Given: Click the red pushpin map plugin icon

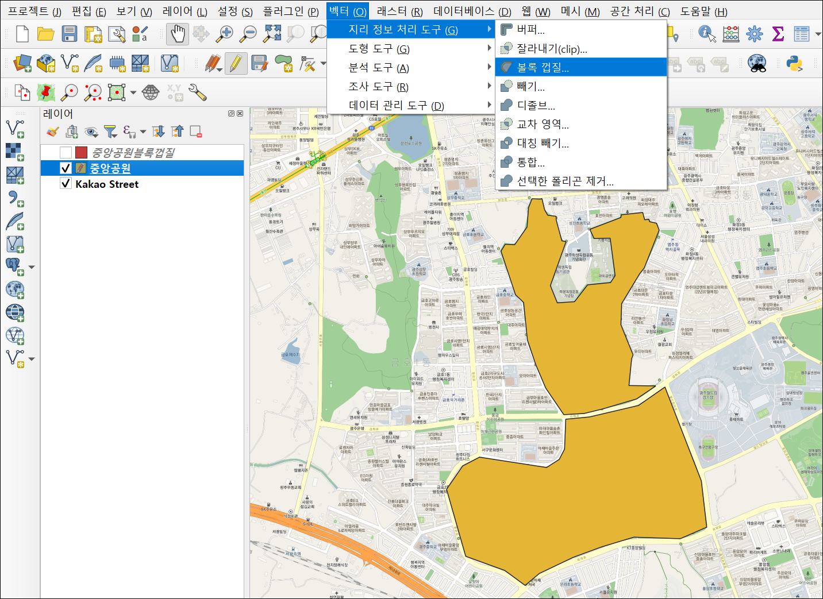Looking at the screenshot, I should click(x=46, y=92).
